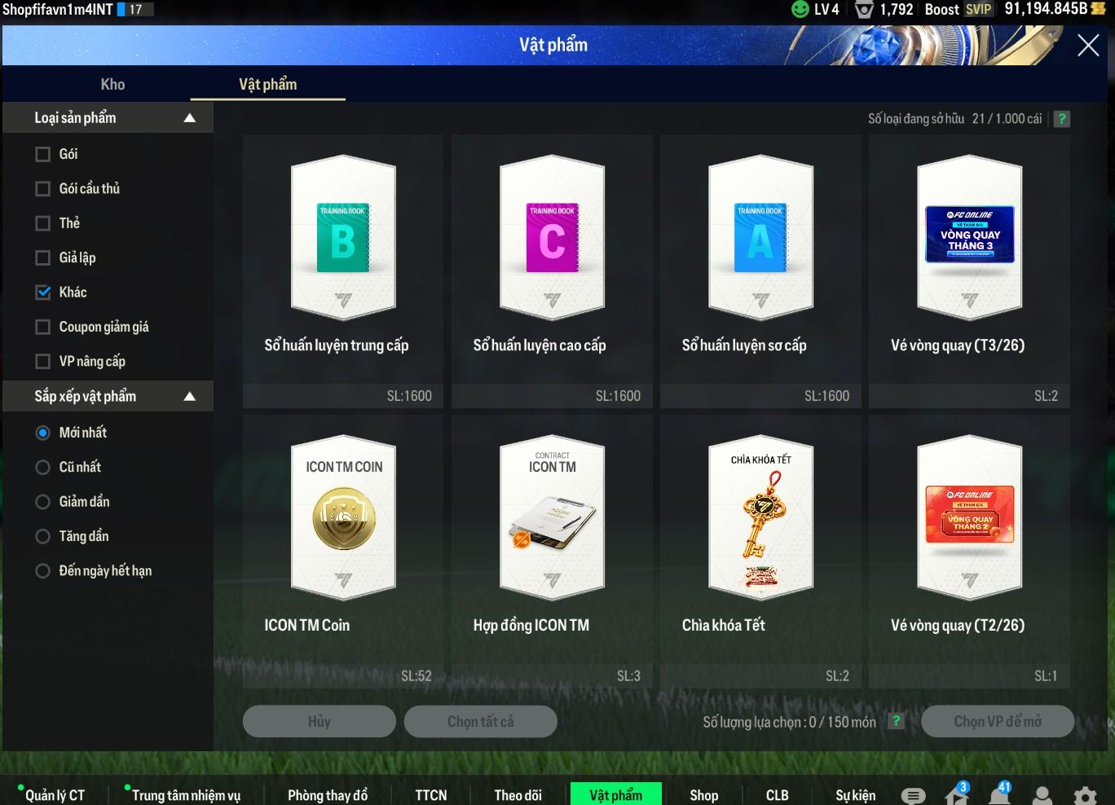This screenshot has height=805, width=1115.
Task: Open notifications bell with 41 badge
Action: tap(999, 794)
